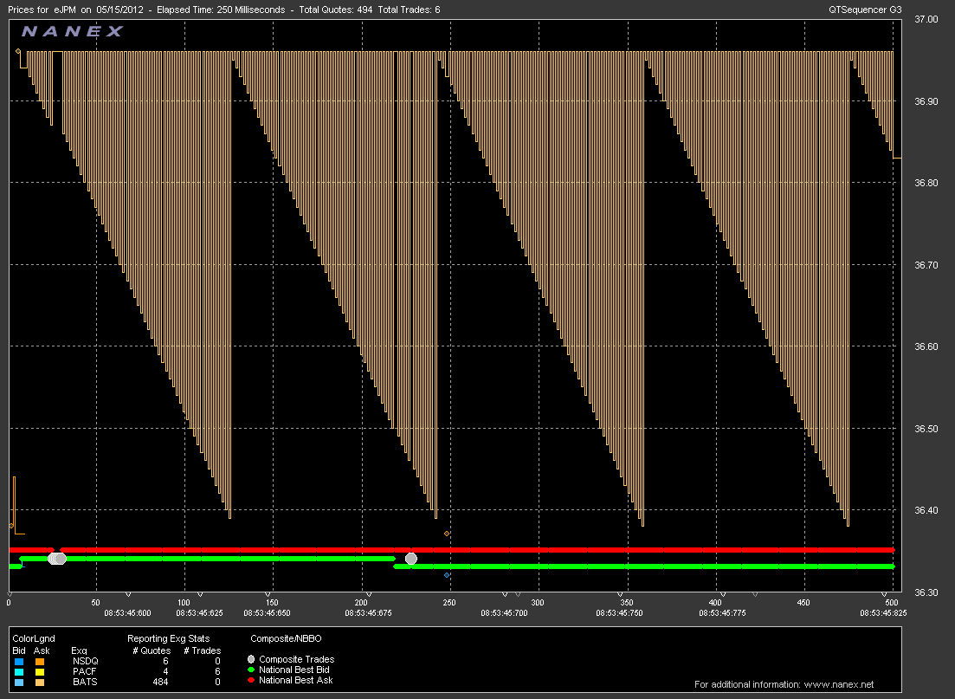Click the 08:53:45:700 timestamp
Image resolution: width=955 pixels, height=699 pixels.
(x=504, y=613)
